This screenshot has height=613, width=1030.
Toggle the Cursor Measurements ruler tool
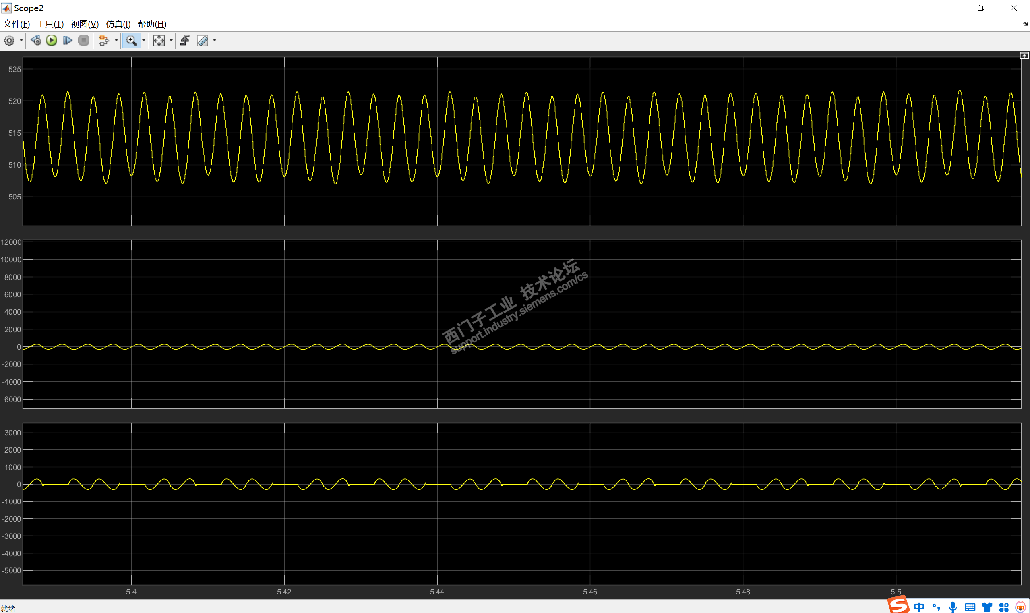click(203, 41)
